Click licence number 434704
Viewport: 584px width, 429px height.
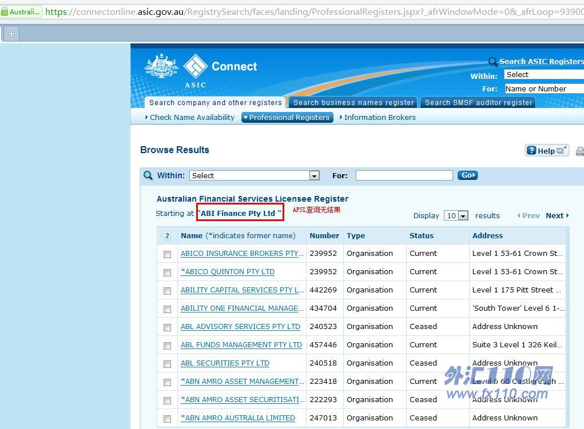(x=323, y=308)
